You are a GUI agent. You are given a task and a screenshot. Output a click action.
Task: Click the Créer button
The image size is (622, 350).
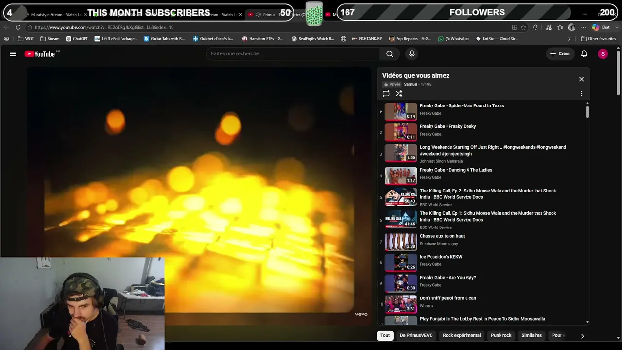pyautogui.click(x=560, y=54)
